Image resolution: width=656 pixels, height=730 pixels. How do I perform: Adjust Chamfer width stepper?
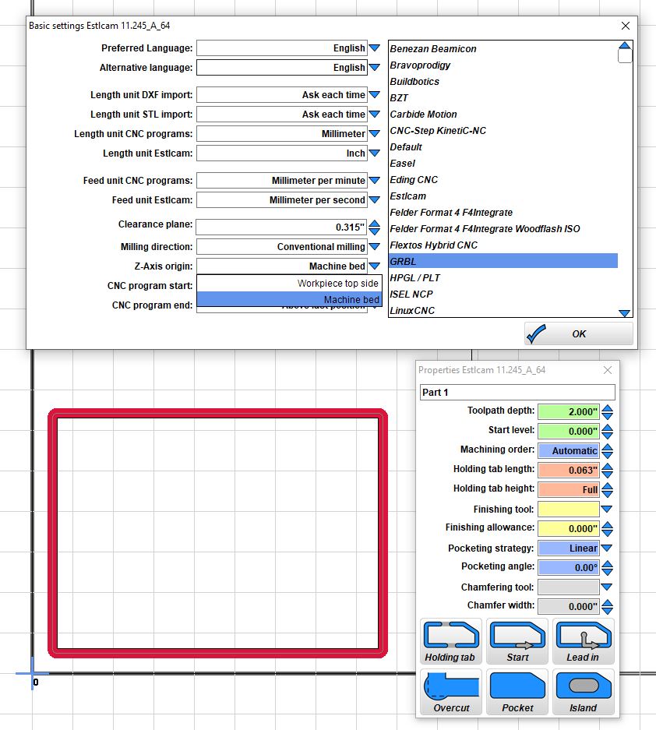607,606
